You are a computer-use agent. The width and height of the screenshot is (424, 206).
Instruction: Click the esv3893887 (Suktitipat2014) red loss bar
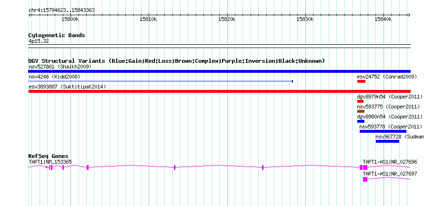point(219,91)
